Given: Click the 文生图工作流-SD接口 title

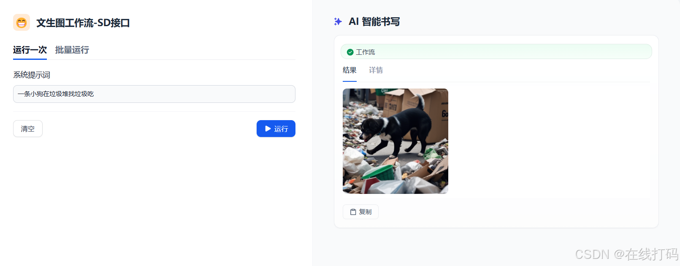Looking at the screenshot, I should [83, 23].
